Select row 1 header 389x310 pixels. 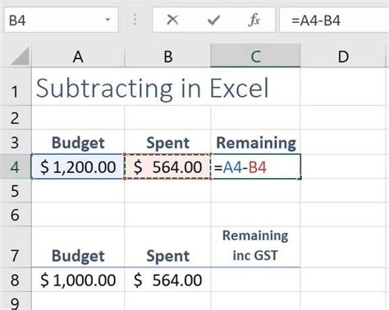coord(16,87)
